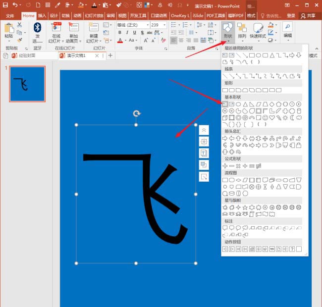The height and width of the screenshot is (307, 322).
Task: Toggle center paragraph alignment
Action: [181, 40]
